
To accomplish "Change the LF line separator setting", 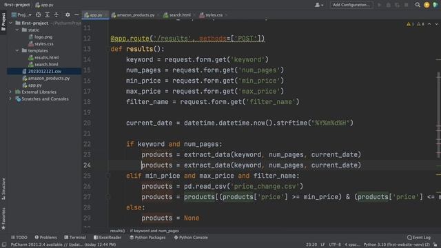I will coord(323,245).
